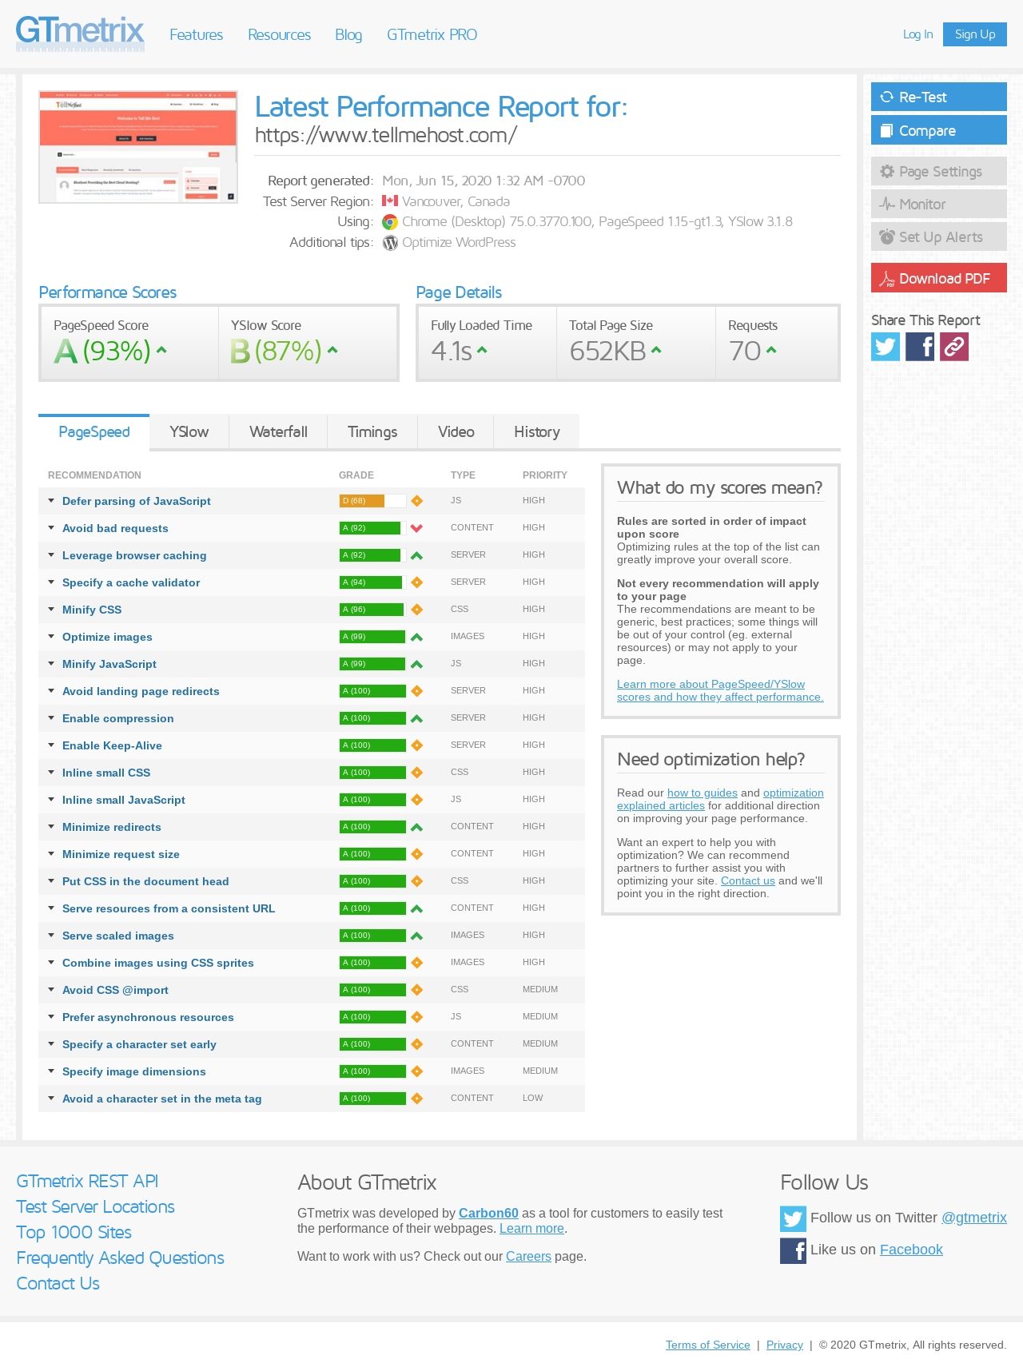Share report via Twitter icon
This screenshot has height=1367, width=1023.
pyautogui.click(x=886, y=347)
